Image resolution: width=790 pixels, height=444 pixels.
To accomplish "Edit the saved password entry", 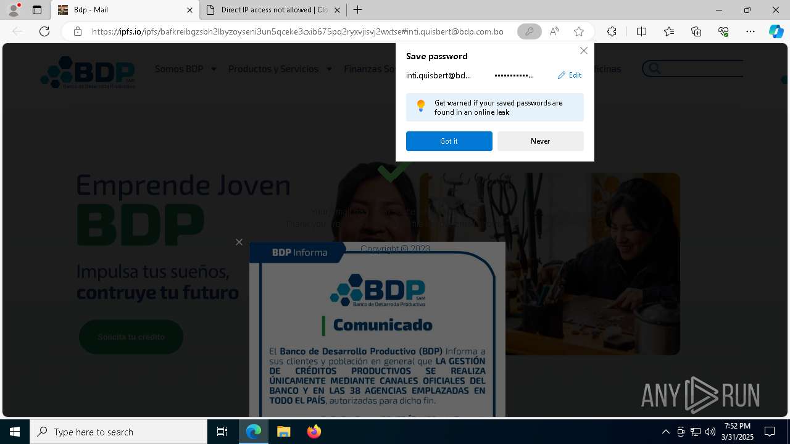I will [x=570, y=75].
